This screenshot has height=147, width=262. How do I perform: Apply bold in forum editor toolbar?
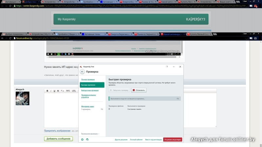(47, 91)
